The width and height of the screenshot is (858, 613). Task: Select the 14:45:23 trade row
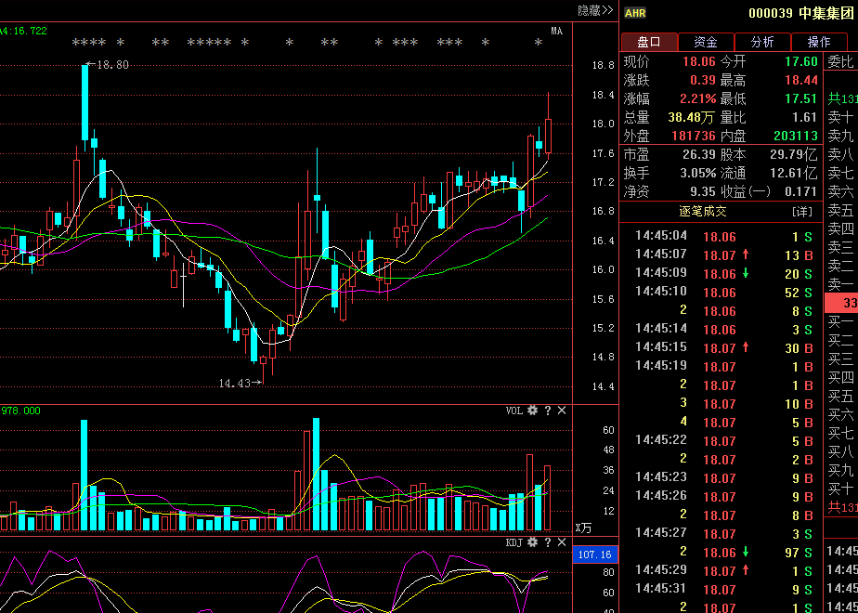tap(721, 477)
